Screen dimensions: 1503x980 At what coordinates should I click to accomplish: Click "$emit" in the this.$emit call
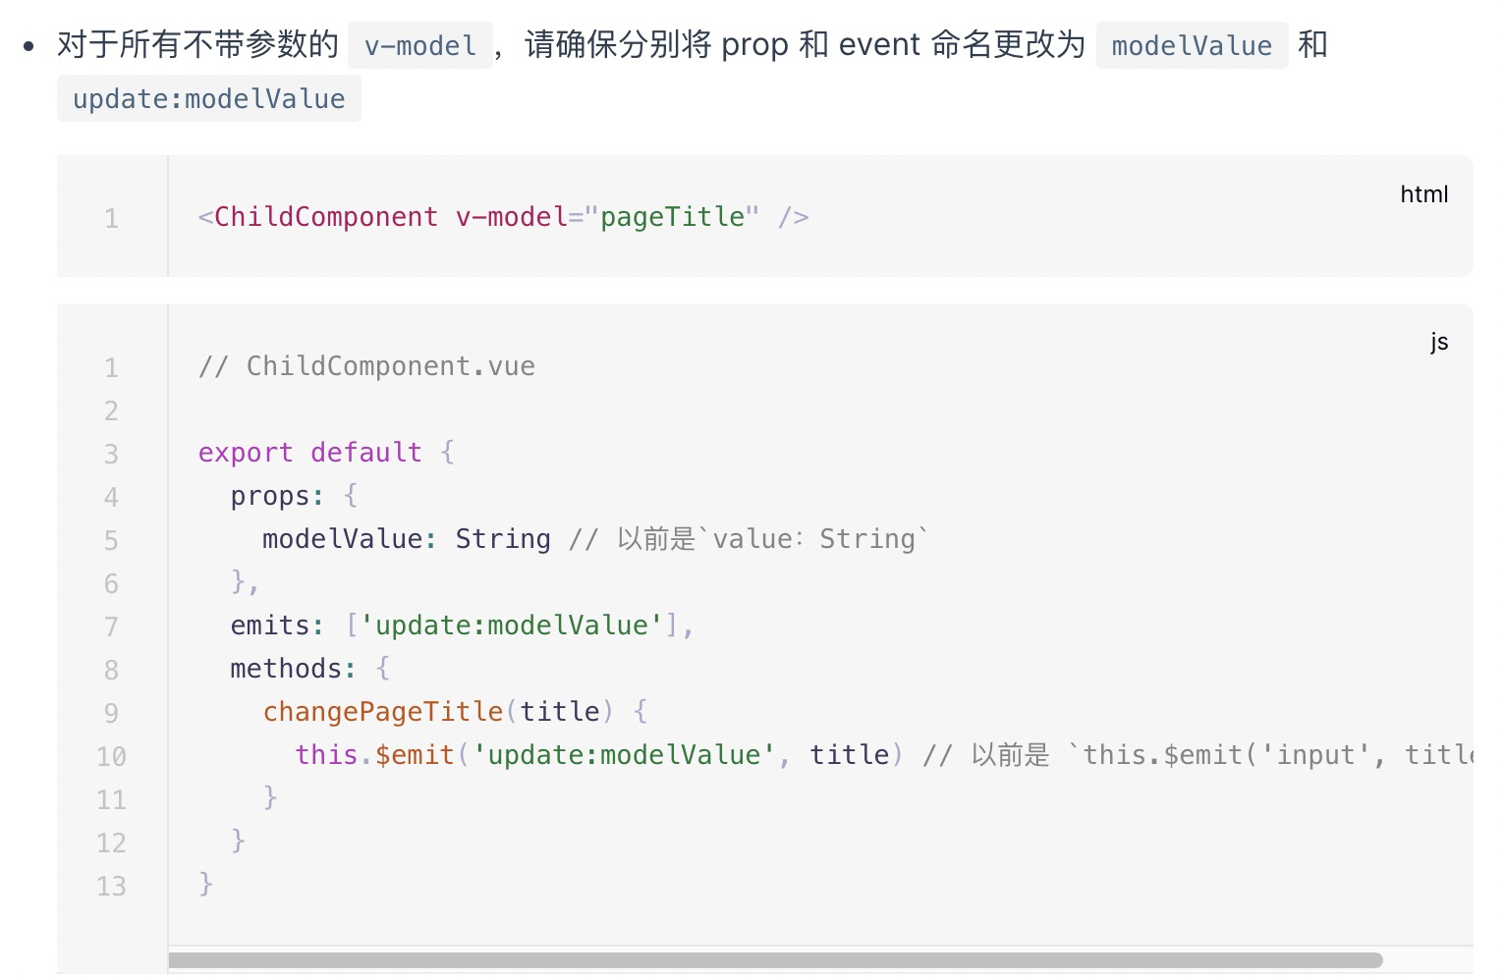(x=414, y=755)
